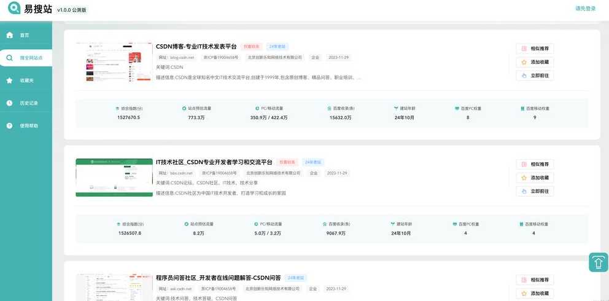Click the company name chip on CSDN博客

pyautogui.click(x=275, y=58)
